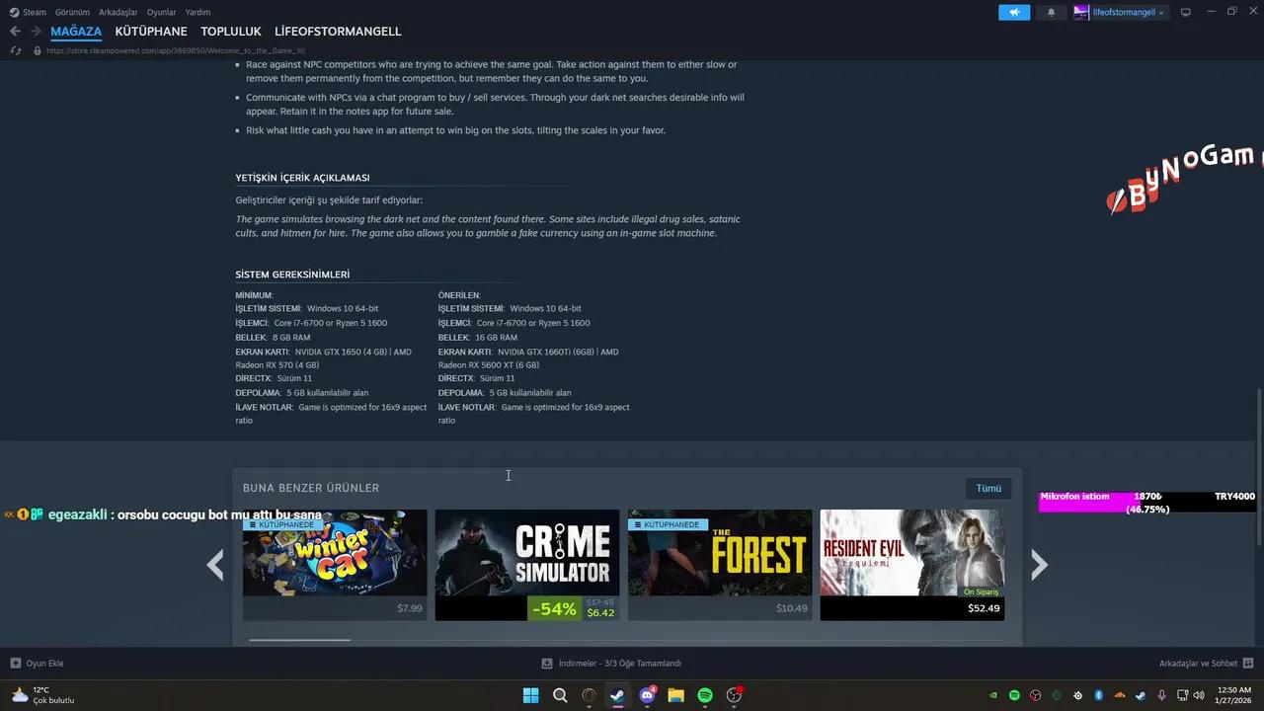Open the downloads icon in bottom bar

tap(547, 664)
